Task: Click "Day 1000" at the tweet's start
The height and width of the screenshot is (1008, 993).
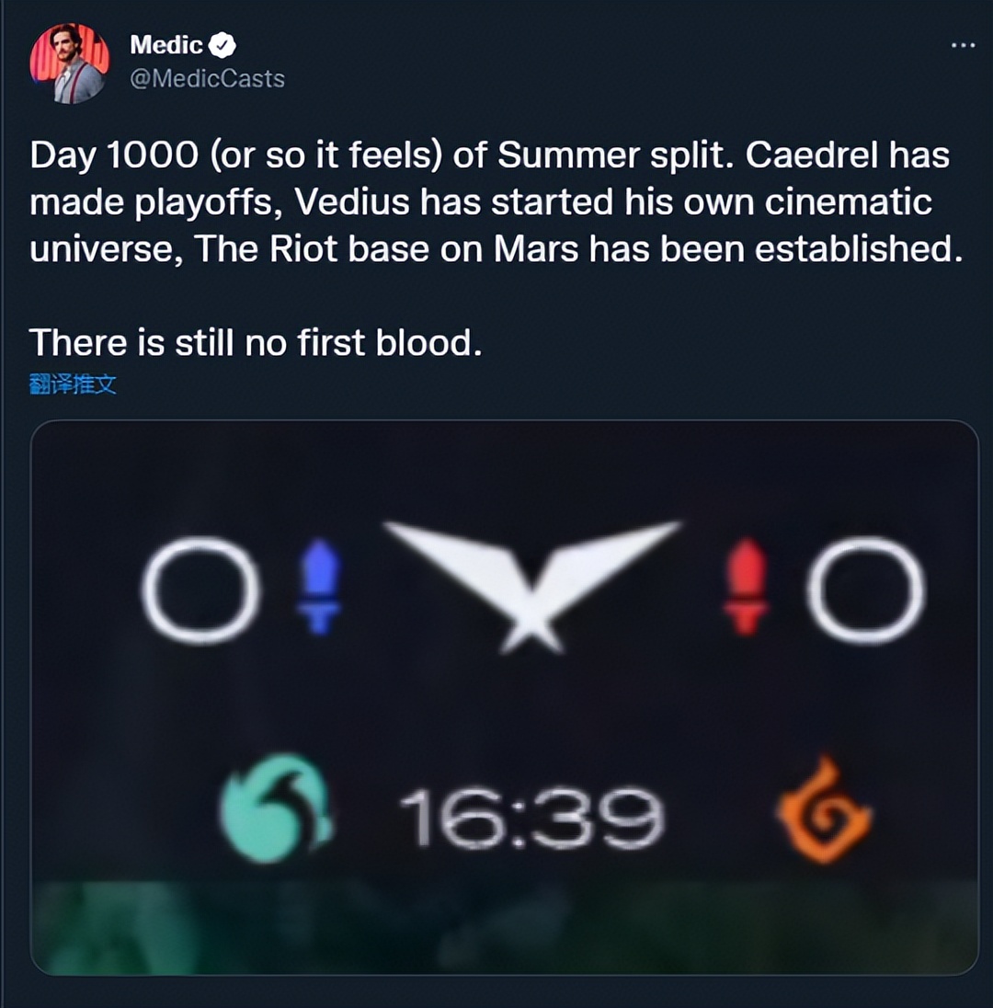Action: coord(113,155)
